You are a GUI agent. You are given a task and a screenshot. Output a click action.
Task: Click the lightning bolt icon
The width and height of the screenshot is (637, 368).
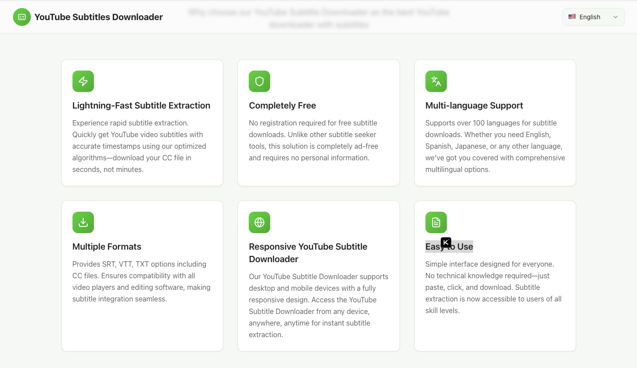[83, 81]
